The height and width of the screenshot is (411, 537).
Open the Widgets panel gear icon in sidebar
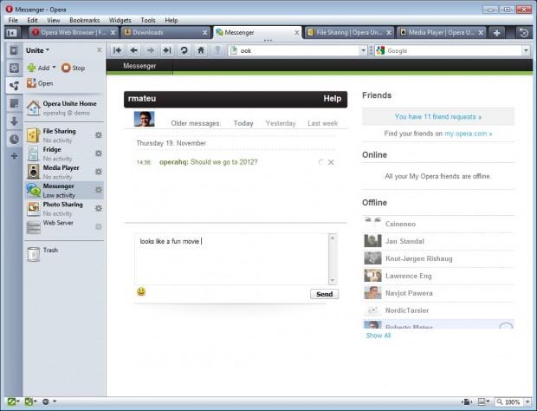coord(14,68)
